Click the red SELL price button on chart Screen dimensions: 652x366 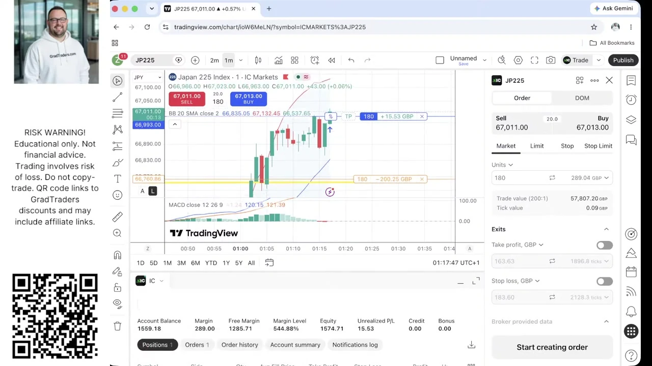coord(187,99)
